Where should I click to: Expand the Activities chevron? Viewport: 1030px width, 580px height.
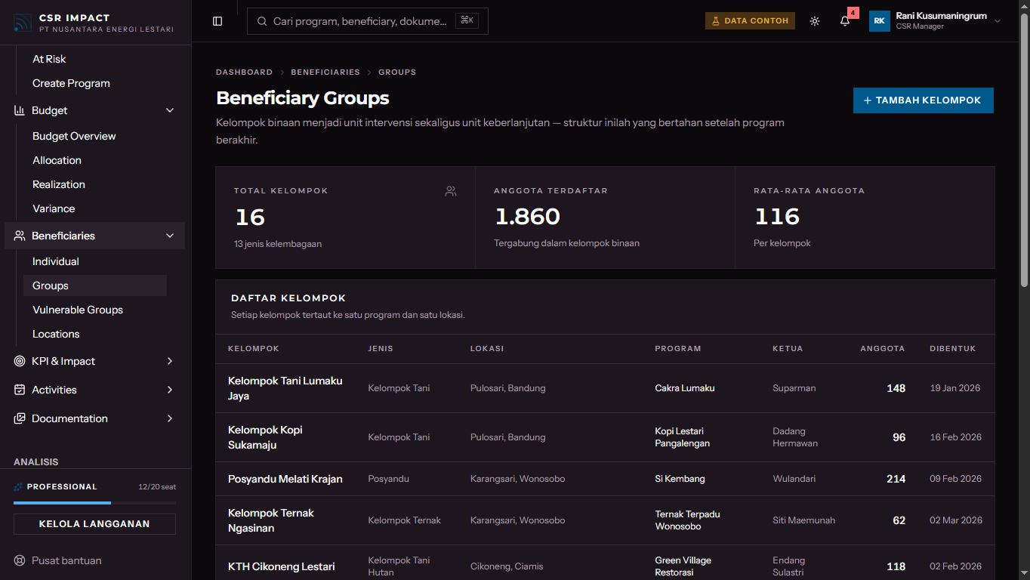(170, 390)
